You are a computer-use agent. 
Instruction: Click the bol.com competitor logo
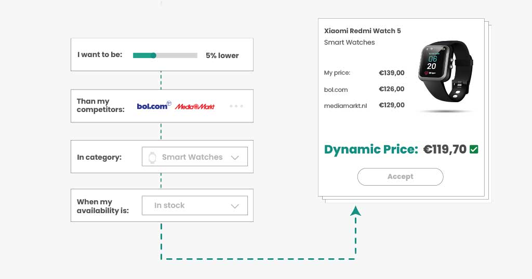tap(153, 106)
